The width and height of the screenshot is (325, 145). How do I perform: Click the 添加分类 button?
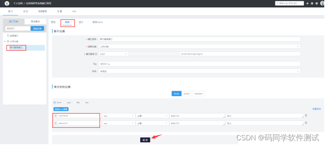(x=37, y=28)
